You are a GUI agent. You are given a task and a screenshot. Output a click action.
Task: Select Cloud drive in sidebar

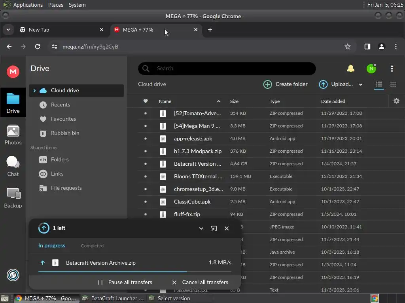click(x=76, y=90)
